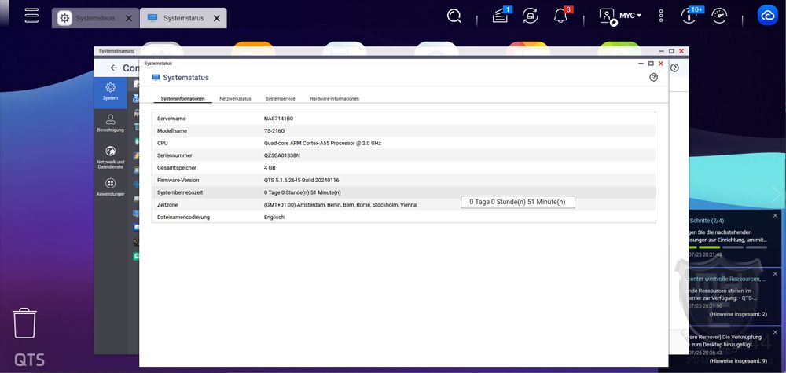
Task: Click the Servername row label
Action: [x=171, y=119]
